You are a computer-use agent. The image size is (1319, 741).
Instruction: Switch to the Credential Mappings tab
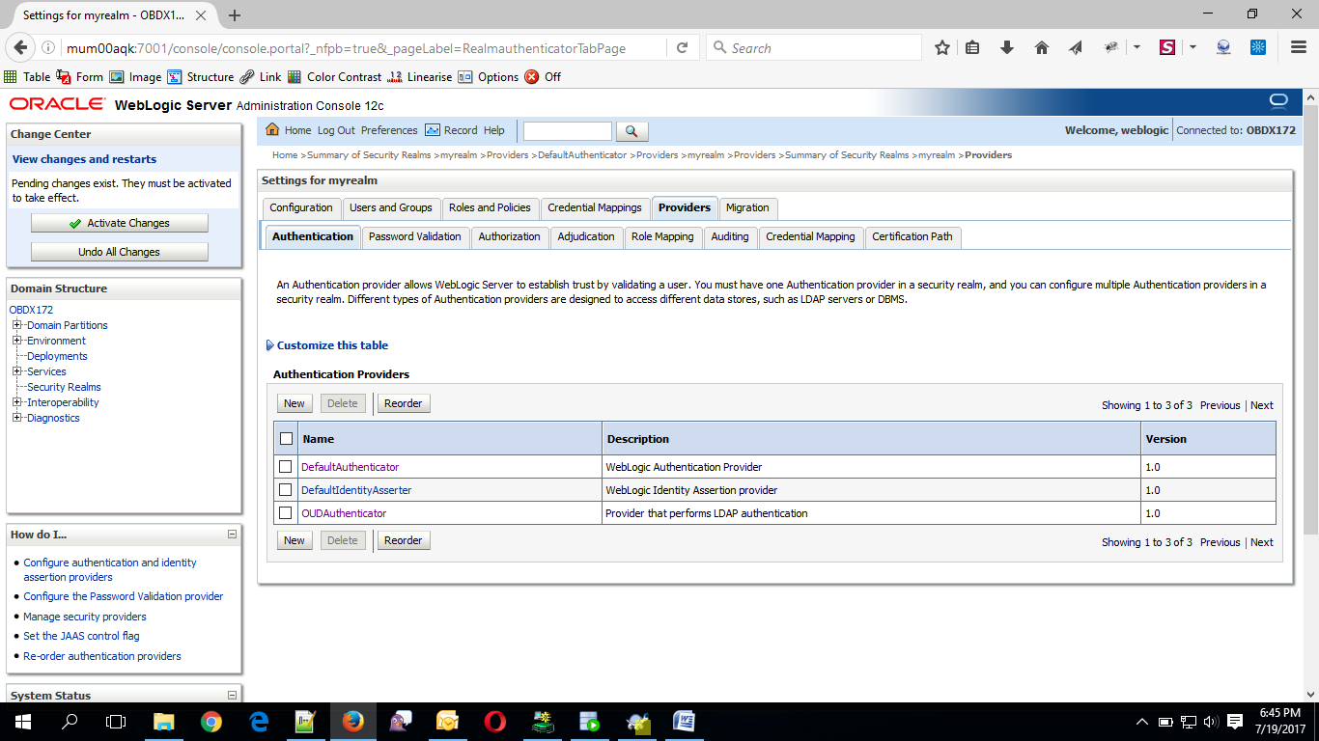[595, 208]
